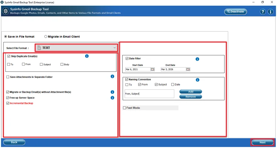Go Back to previous step
This screenshot has width=277, height=148.
14,142
